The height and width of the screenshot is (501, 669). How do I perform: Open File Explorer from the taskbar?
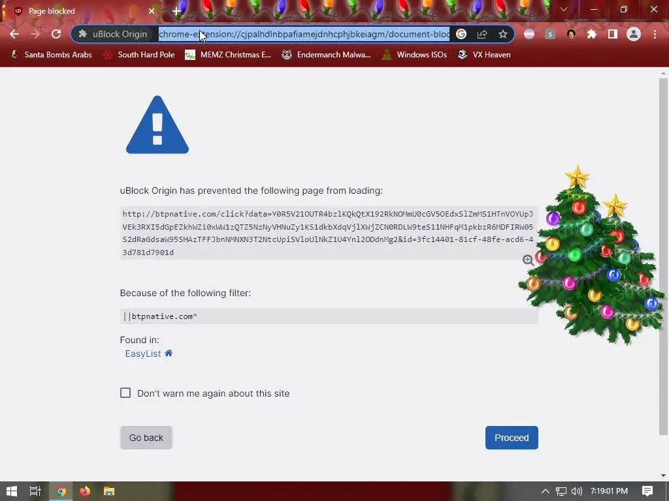[109, 491]
